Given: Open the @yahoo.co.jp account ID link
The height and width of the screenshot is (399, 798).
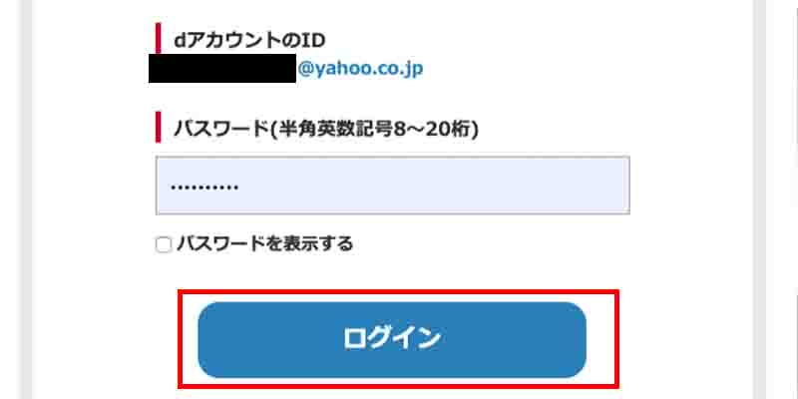Looking at the screenshot, I should coord(360,68).
